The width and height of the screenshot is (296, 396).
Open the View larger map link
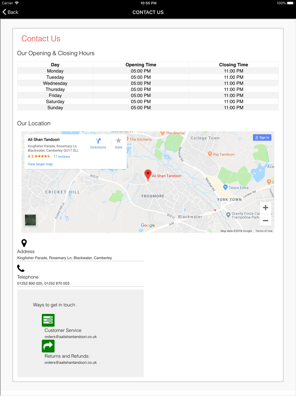[40, 164]
